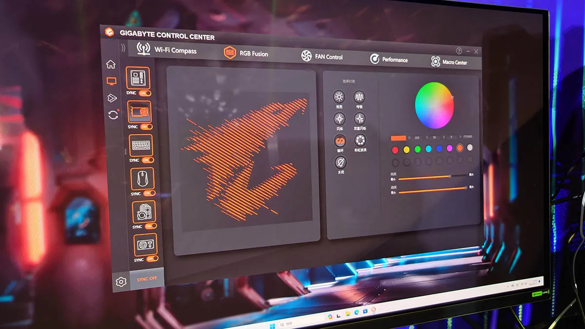Toggle SYNC for the motherboard
This screenshot has height=329, width=585.
tap(145, 93)
